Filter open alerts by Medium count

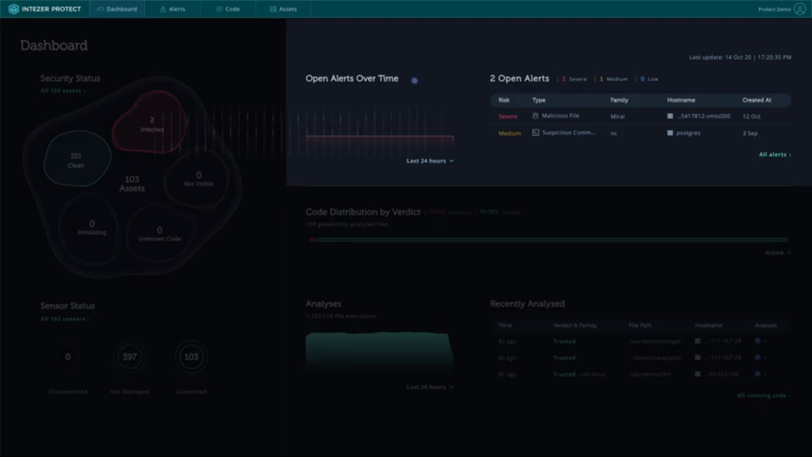(613, 79)
